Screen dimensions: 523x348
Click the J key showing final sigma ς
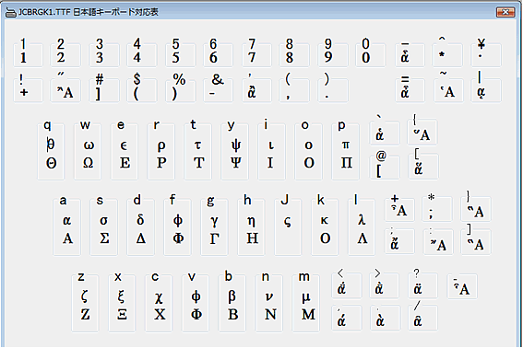(288, 227)
